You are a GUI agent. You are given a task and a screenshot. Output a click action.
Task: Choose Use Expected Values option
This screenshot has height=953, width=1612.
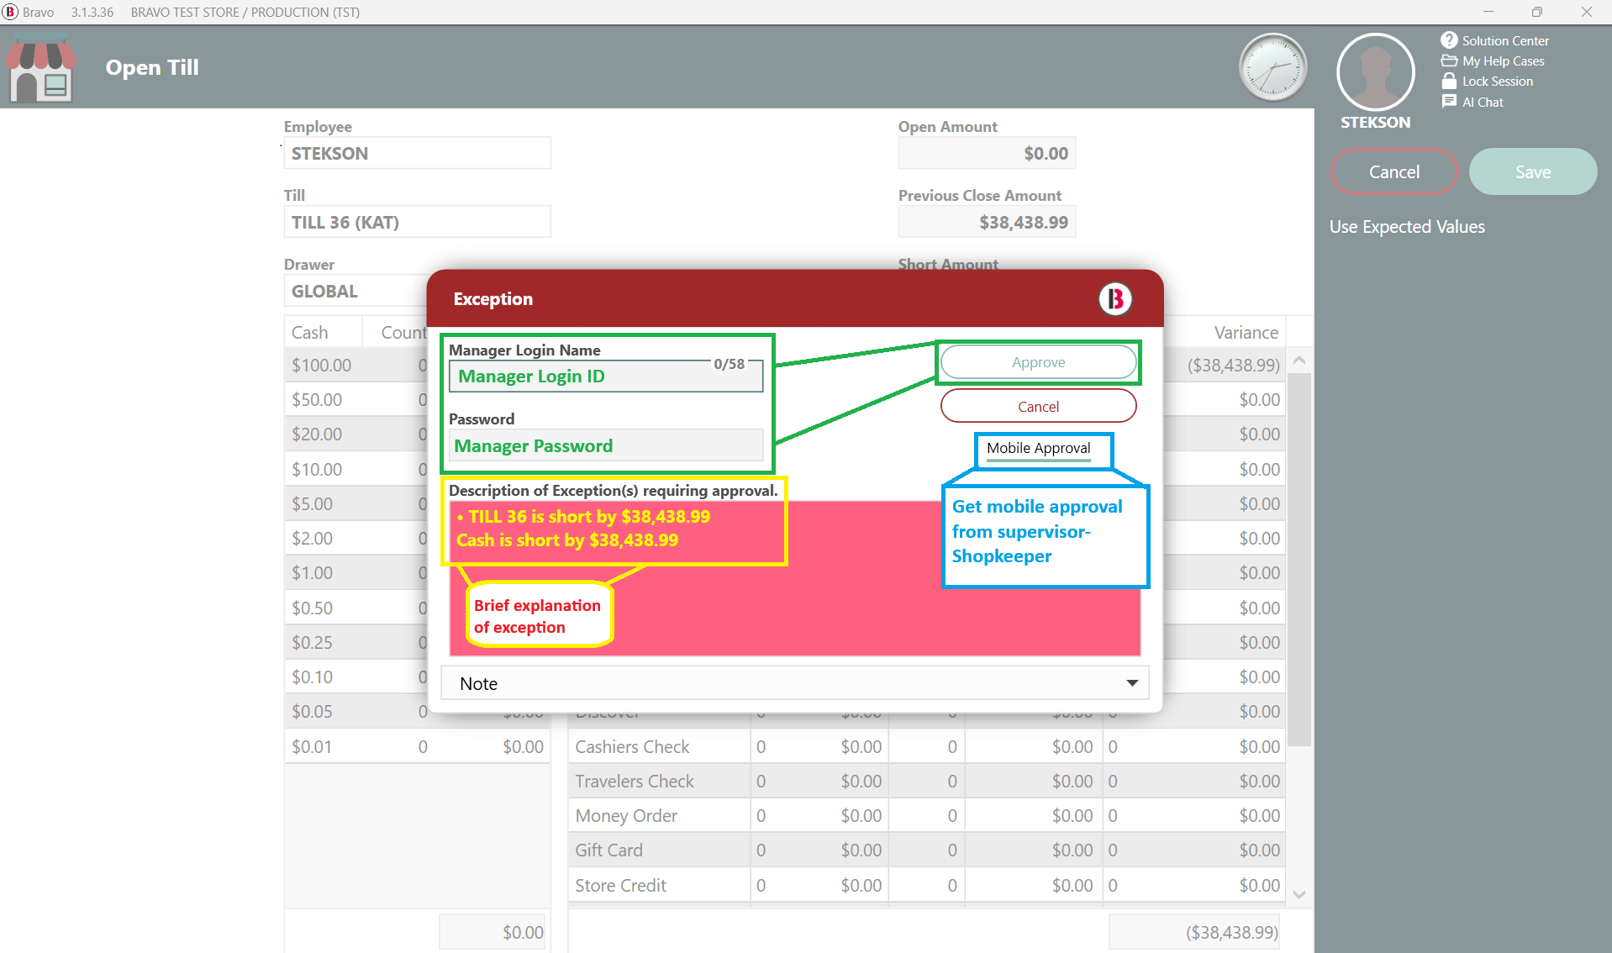[1407, 227]
